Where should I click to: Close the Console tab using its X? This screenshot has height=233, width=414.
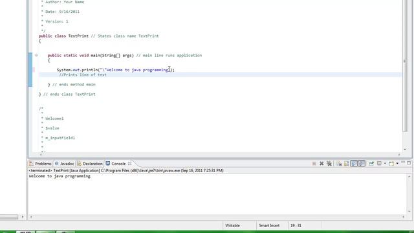[129, 164]
